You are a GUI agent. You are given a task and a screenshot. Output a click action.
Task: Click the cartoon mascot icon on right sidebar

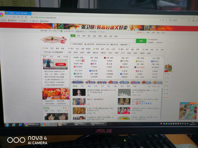click(168, 68)
